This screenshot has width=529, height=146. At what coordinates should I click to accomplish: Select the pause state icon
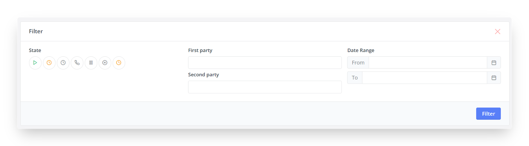point(91,63)
